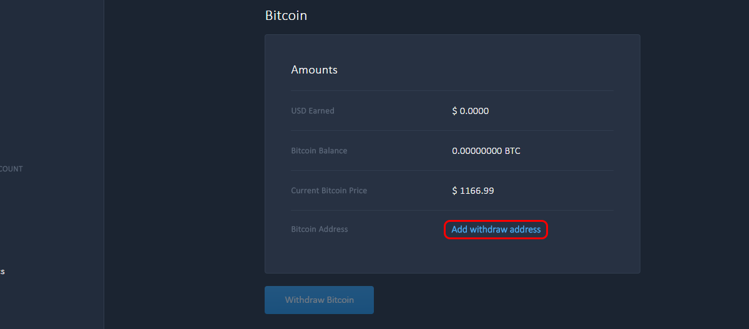Select the $ 0.0000 earned value
Viewport: 749px width, 329px height.
pos(471,111)
